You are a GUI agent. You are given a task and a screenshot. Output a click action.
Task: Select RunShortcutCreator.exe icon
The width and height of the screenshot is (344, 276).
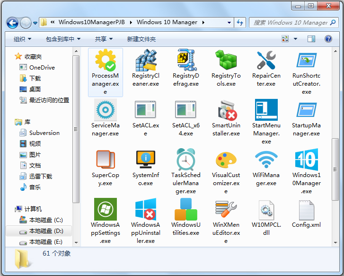[307, 60]
